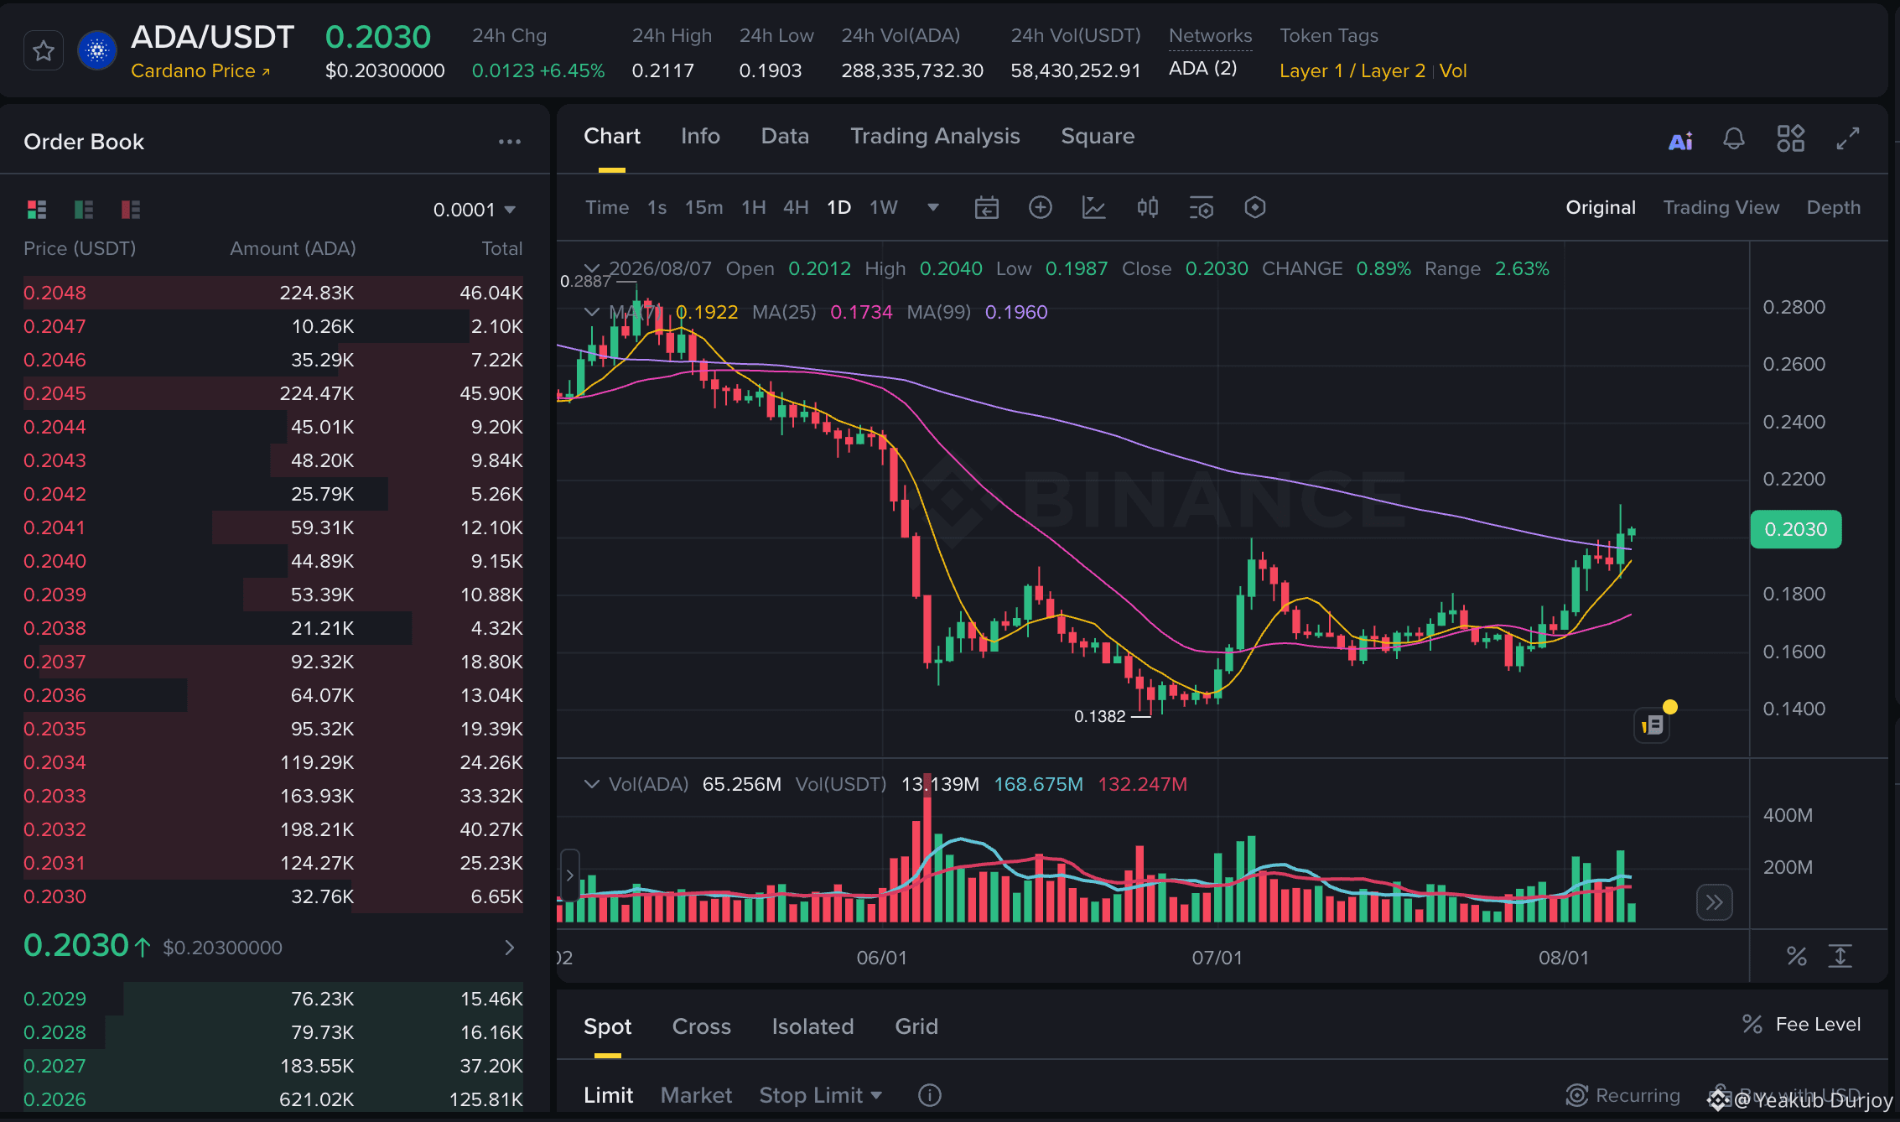
Task: Click the Vol token tag
Action: (1453, 71)
